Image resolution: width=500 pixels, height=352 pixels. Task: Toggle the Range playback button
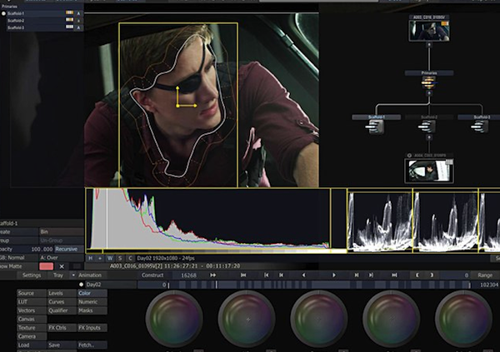point(484,275)
